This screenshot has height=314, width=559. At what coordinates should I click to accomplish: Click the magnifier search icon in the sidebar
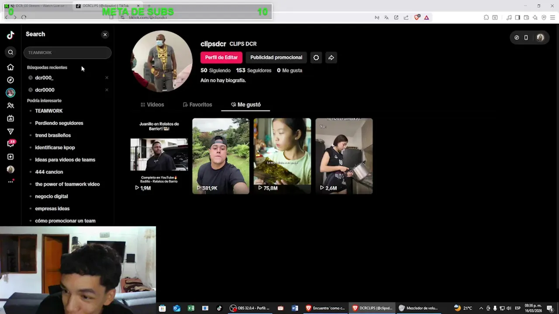[10, 52]
